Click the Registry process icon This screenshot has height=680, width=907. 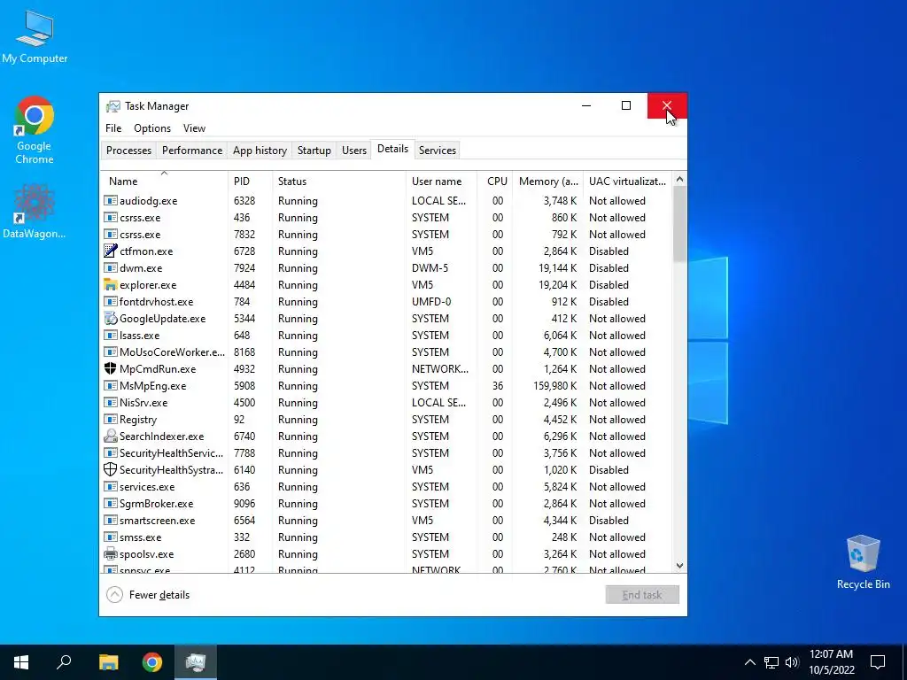111,419
